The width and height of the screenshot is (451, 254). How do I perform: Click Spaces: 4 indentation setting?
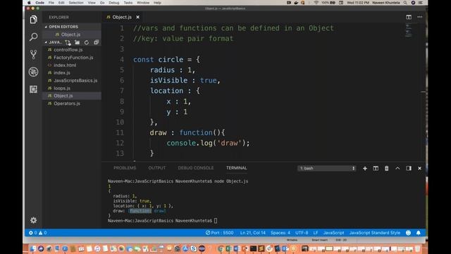[280, 233]
